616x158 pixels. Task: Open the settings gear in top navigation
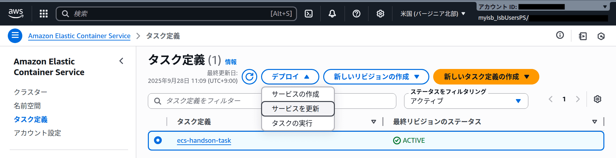pyautogui.click(x=380, y=14)
